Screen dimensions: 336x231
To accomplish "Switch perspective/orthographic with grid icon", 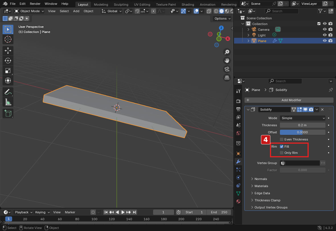I will (227, 77).
